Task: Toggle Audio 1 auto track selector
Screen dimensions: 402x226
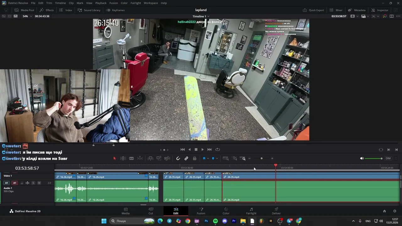Action: click(27, 183)
